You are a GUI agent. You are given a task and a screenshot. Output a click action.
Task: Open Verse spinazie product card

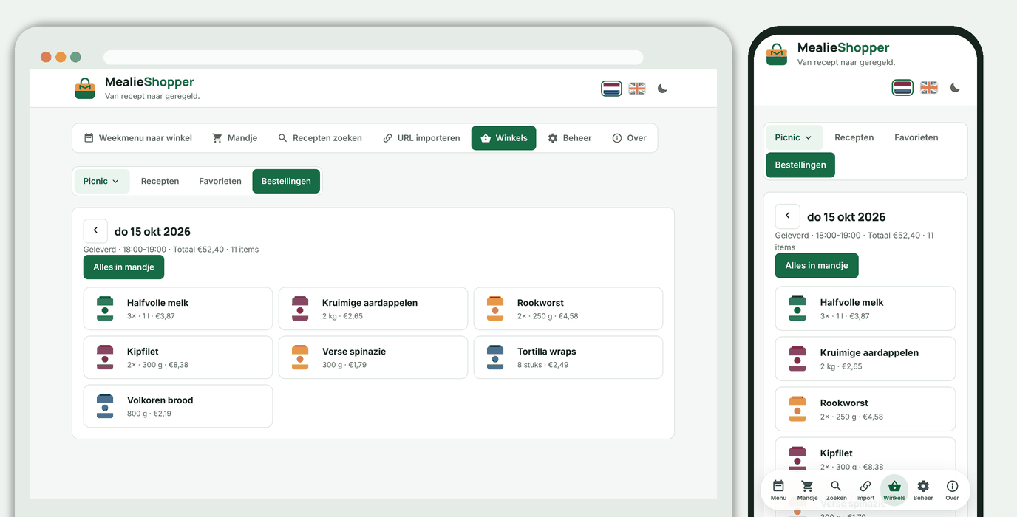coord(373,357)
